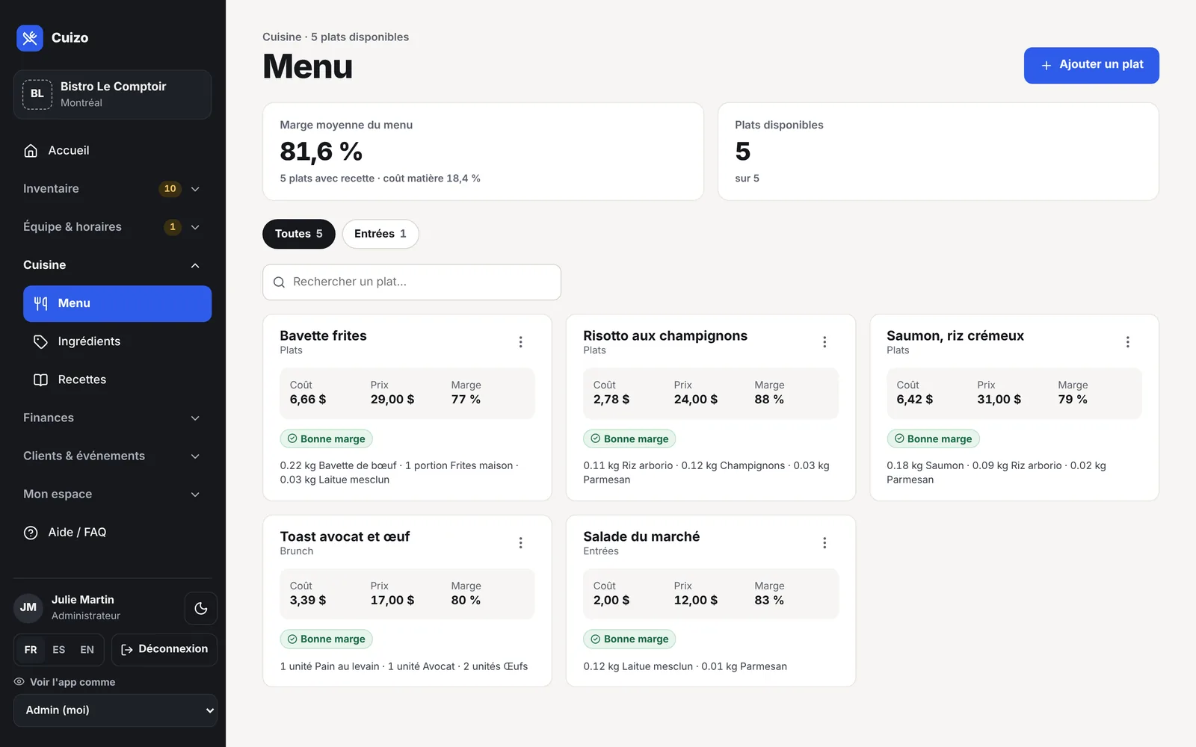The width and height of the screenshot is (1196, 747).
Task: Click the Équipe & horaires 1 badge
Action: (x=173, y=227)
